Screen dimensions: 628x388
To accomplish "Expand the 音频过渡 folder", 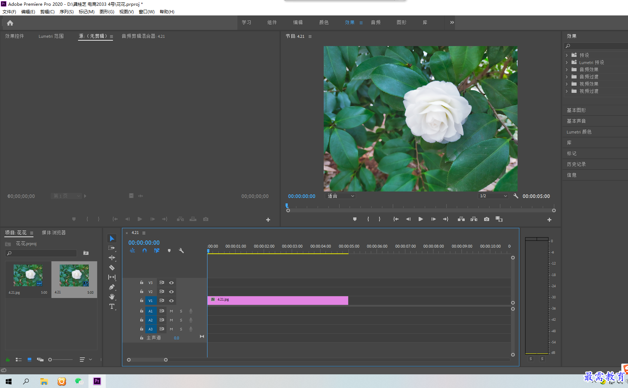I will pyautogui.click(x=566, y=77).
